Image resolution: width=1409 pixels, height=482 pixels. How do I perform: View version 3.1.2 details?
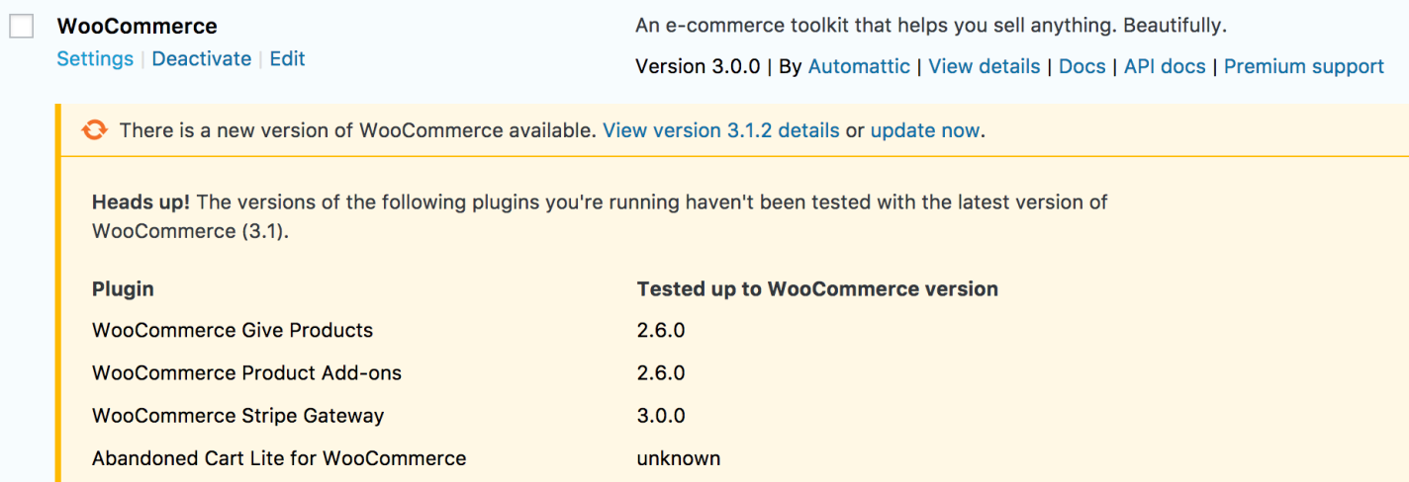click(x=720, y=130)
